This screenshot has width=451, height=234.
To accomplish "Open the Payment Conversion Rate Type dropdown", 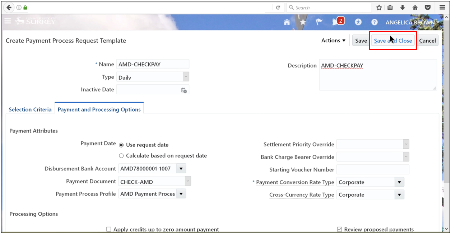I will pyautogui.click(x=399, y=182).
